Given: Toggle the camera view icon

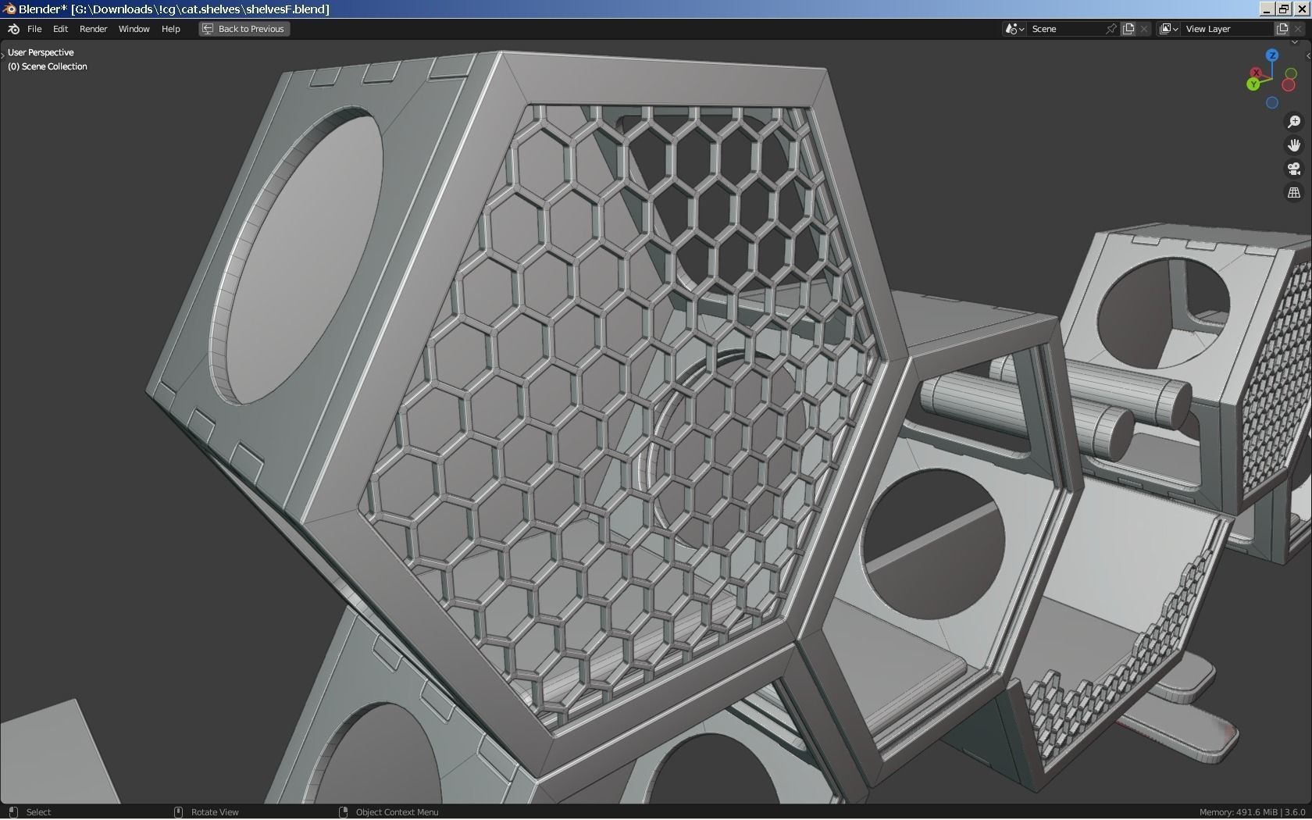Looking at the screenshot, I should pos(1294,169).
